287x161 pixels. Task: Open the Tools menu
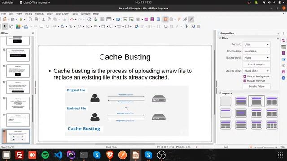(x=74, y=14)
